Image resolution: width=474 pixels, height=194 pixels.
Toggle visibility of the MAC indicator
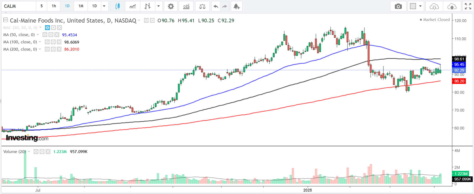click(47, 27)
